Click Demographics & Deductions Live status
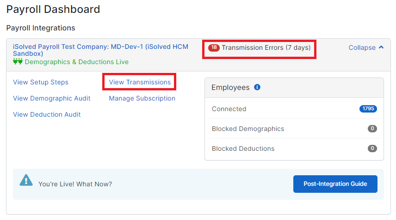 76,62
